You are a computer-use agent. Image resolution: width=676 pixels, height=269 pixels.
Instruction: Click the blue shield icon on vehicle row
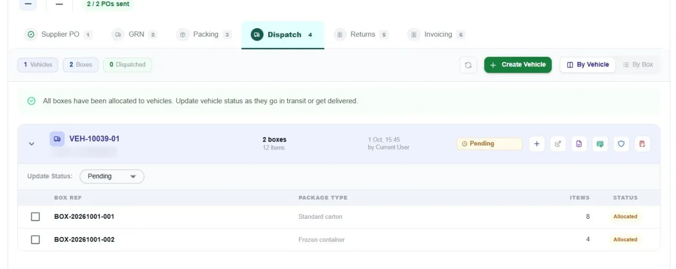point(621,144)
